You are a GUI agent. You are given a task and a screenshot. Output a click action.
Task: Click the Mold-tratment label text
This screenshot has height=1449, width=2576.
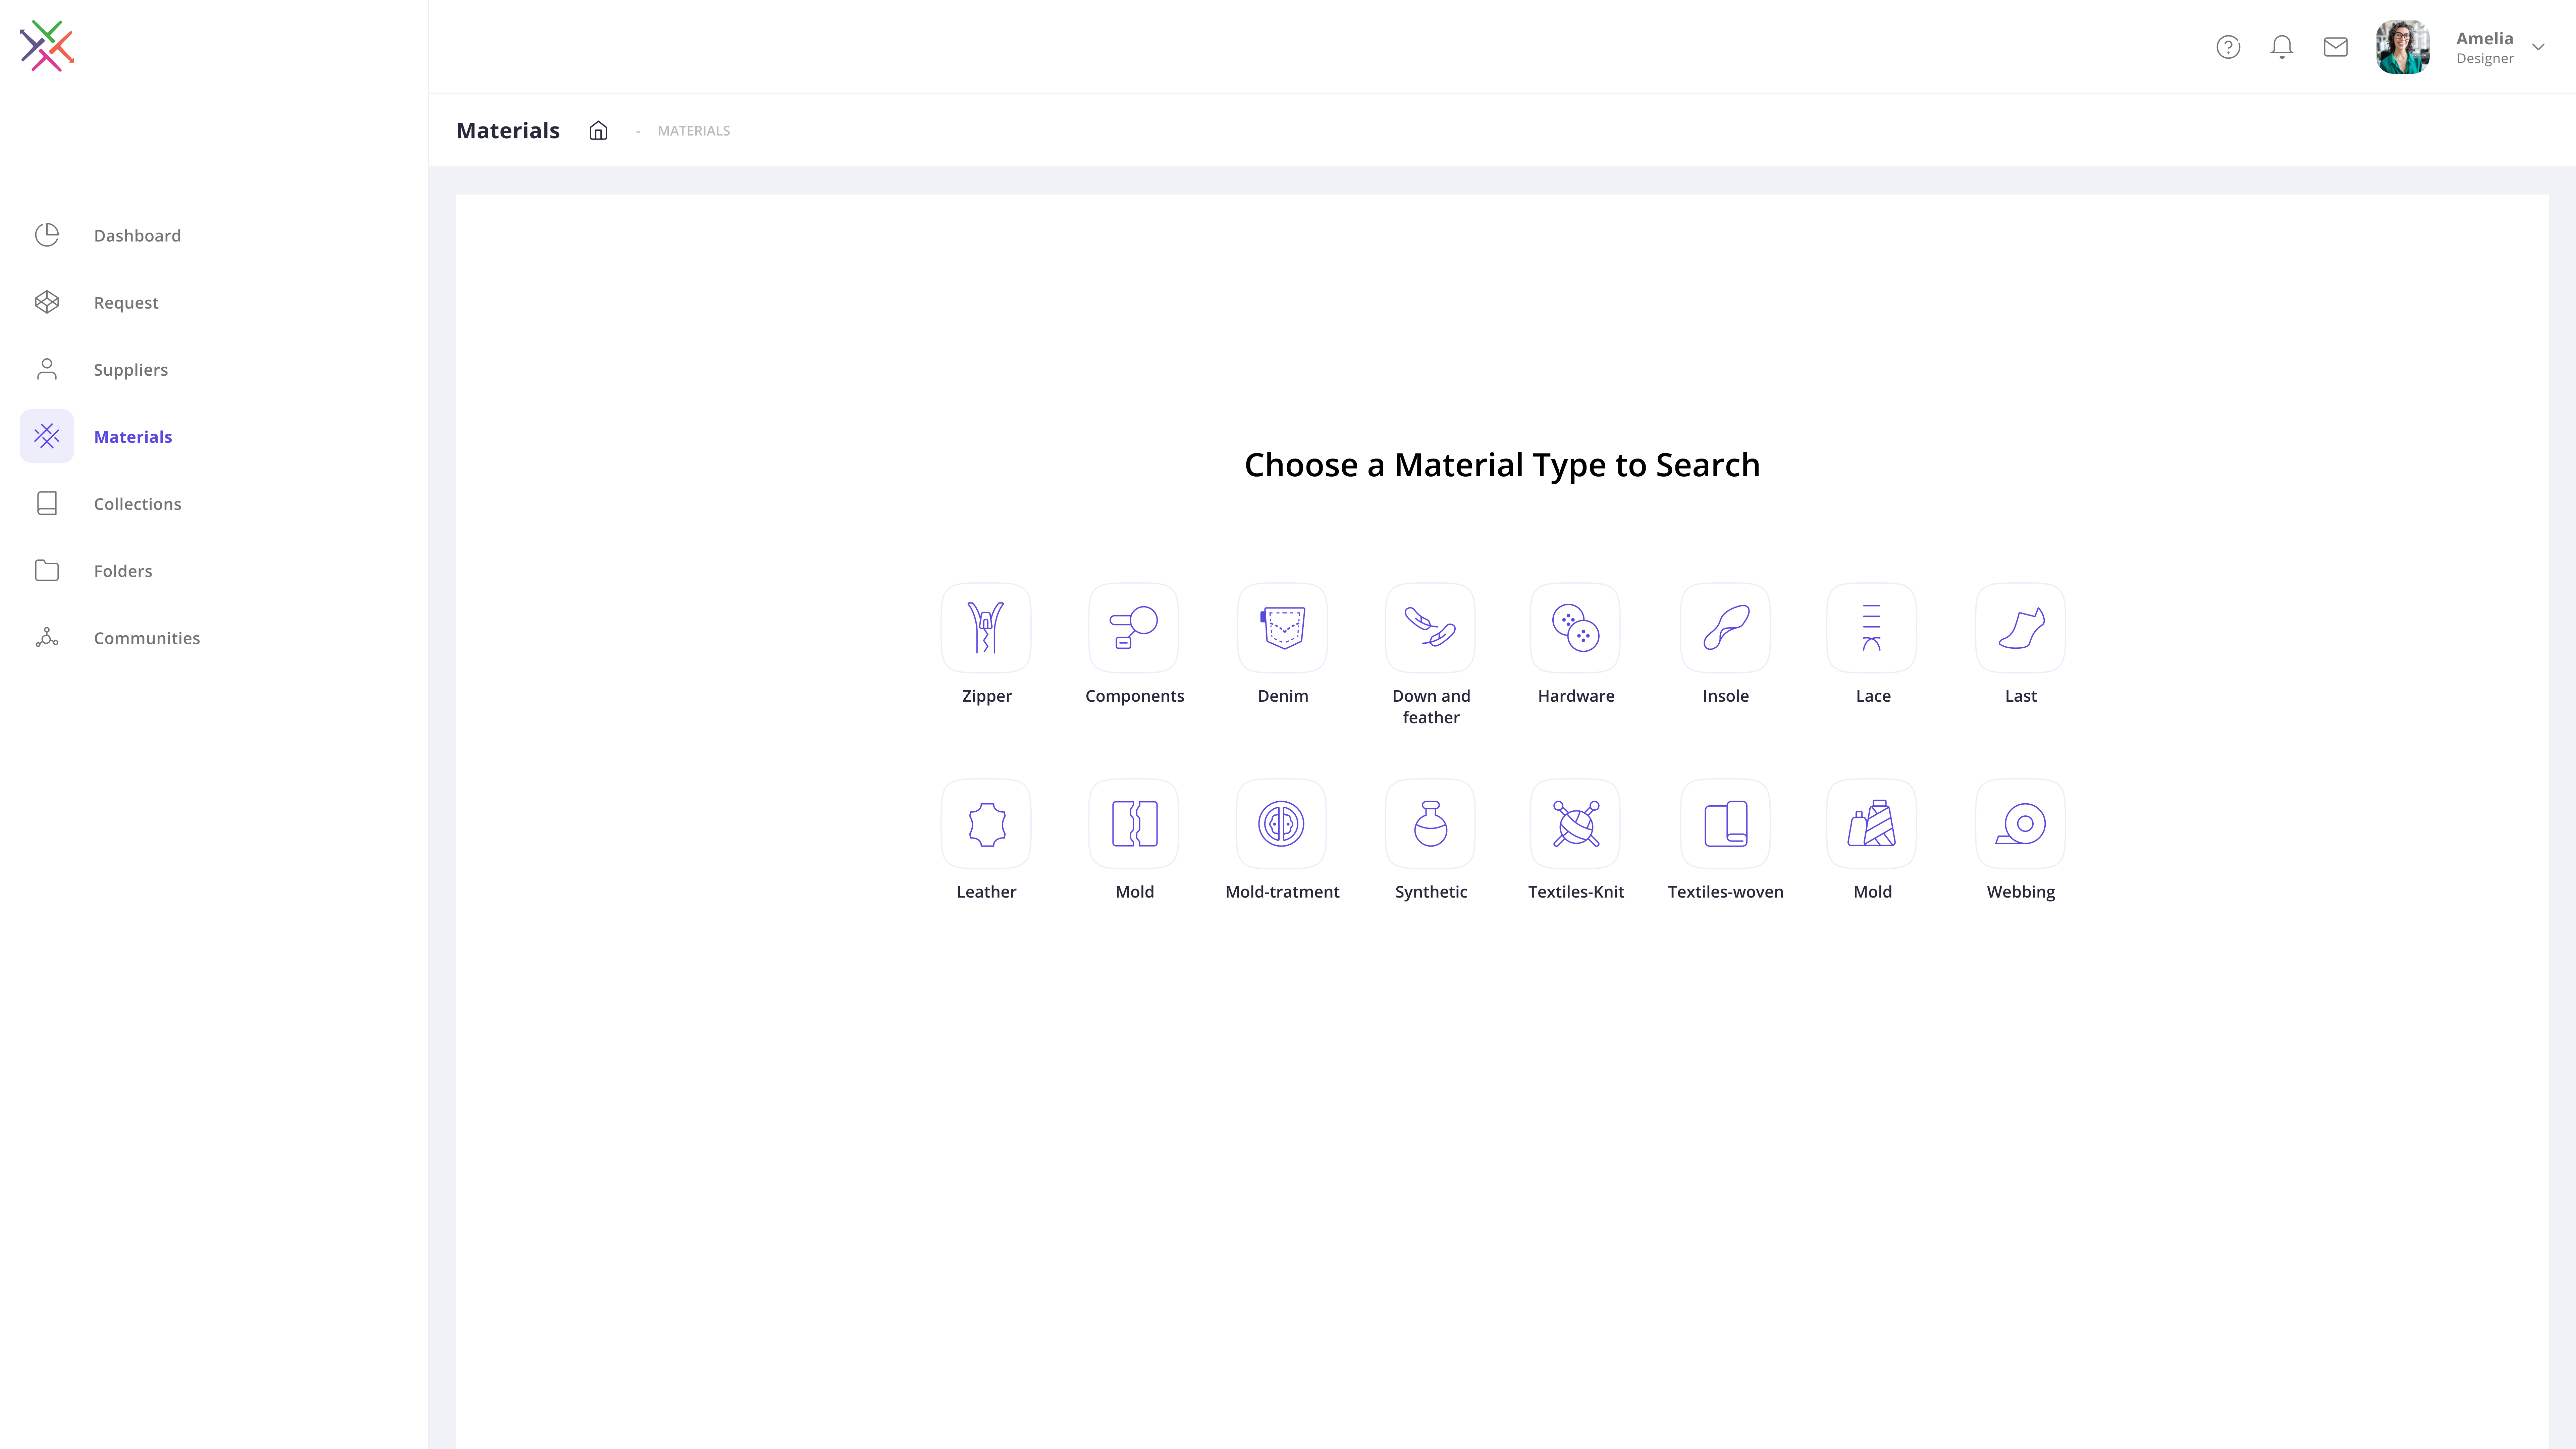1282,892
